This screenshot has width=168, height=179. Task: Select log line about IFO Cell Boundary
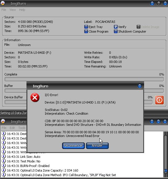(x=62, y=175)
